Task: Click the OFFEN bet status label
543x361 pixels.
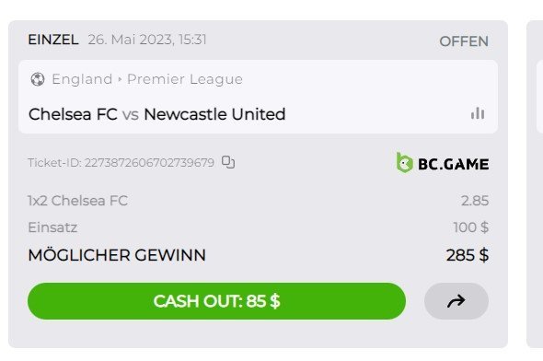Action: tap(464, 41)
